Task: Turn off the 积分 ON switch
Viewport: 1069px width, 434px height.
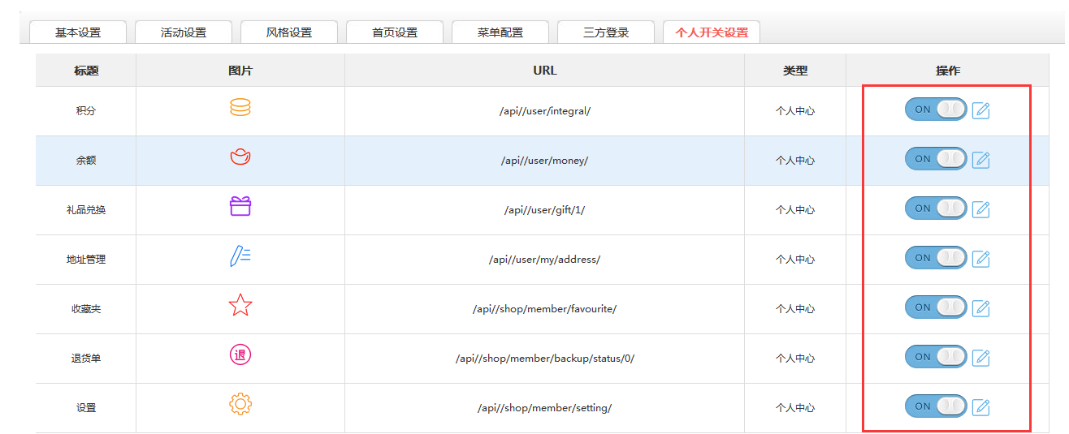Action: tap(936, 110)
